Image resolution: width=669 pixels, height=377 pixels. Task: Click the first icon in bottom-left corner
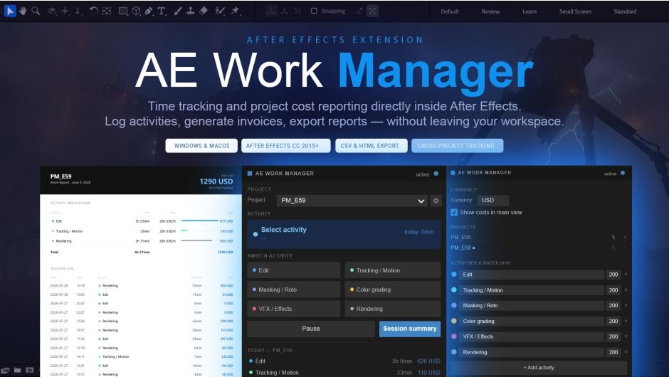(x=5, y=370)
